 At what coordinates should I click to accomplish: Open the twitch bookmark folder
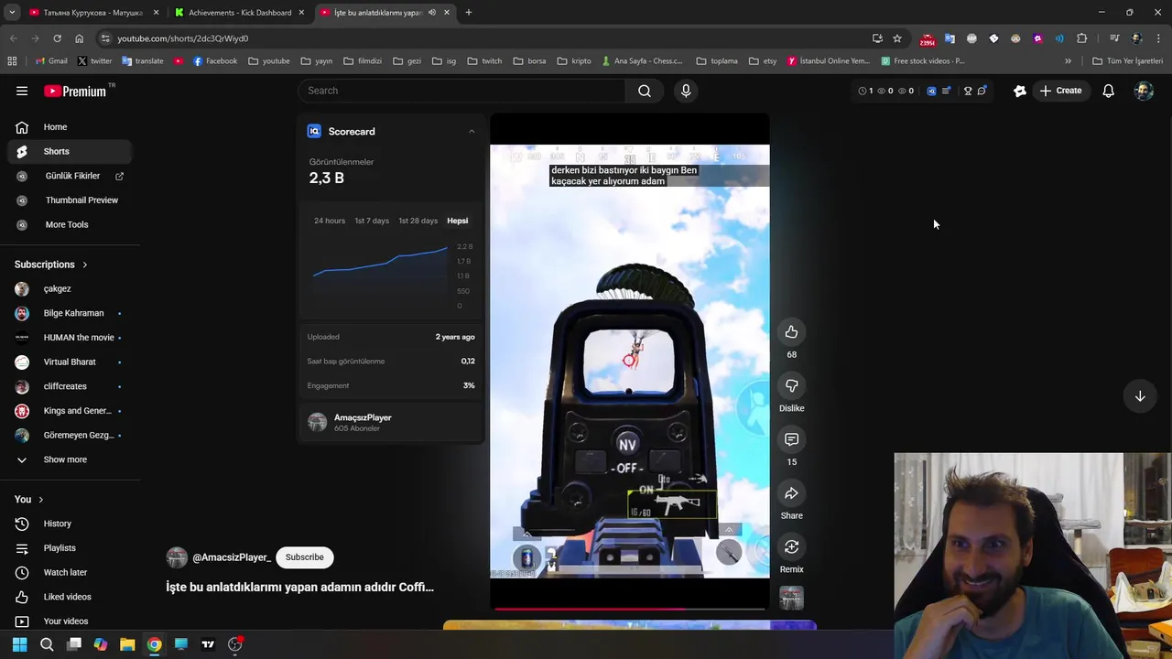(x=484, y=61)
